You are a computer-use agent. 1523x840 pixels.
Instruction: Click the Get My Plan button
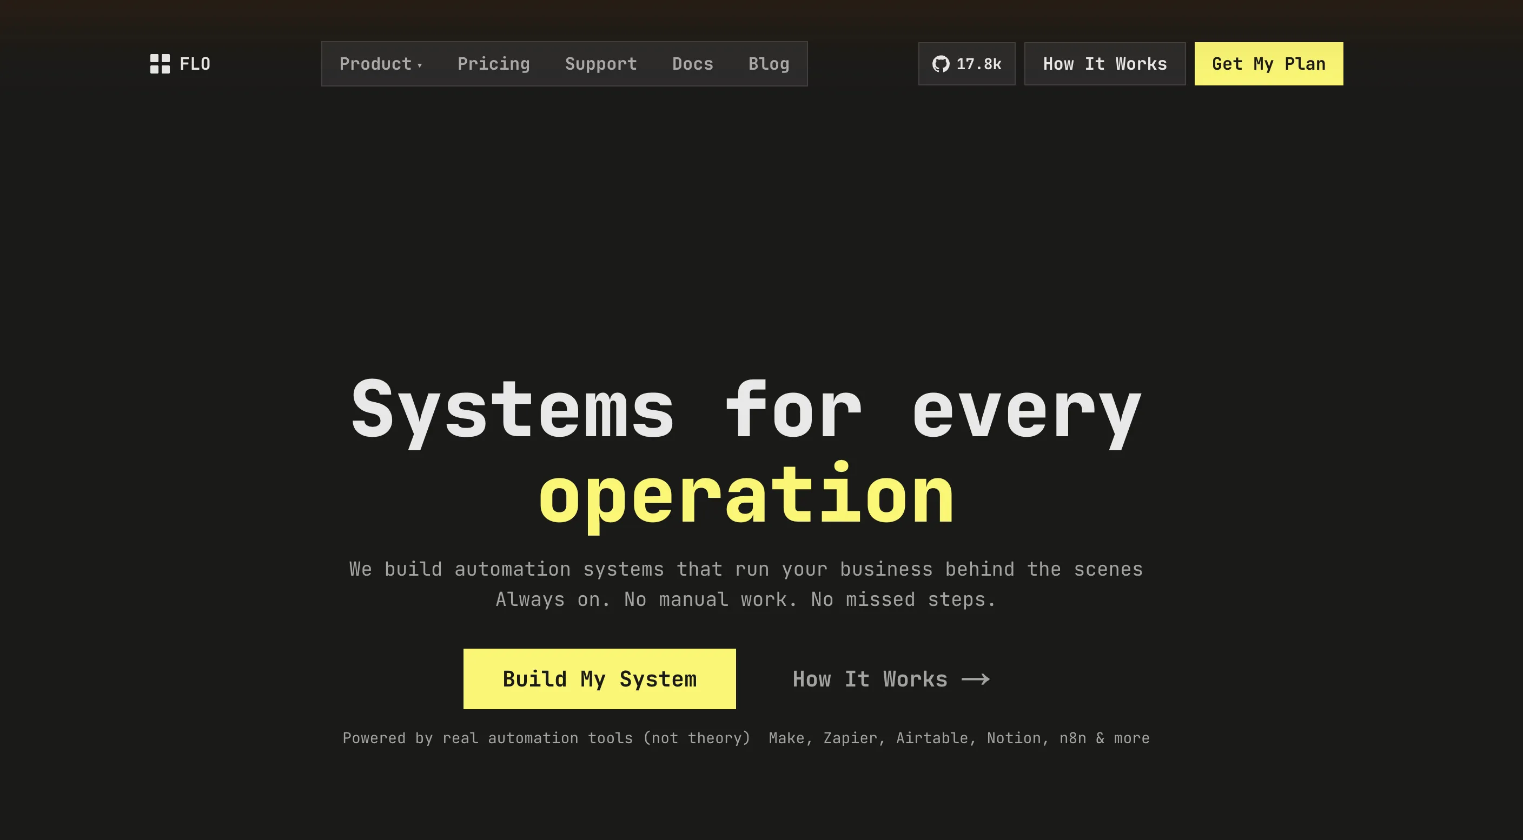click(1268, 64)
